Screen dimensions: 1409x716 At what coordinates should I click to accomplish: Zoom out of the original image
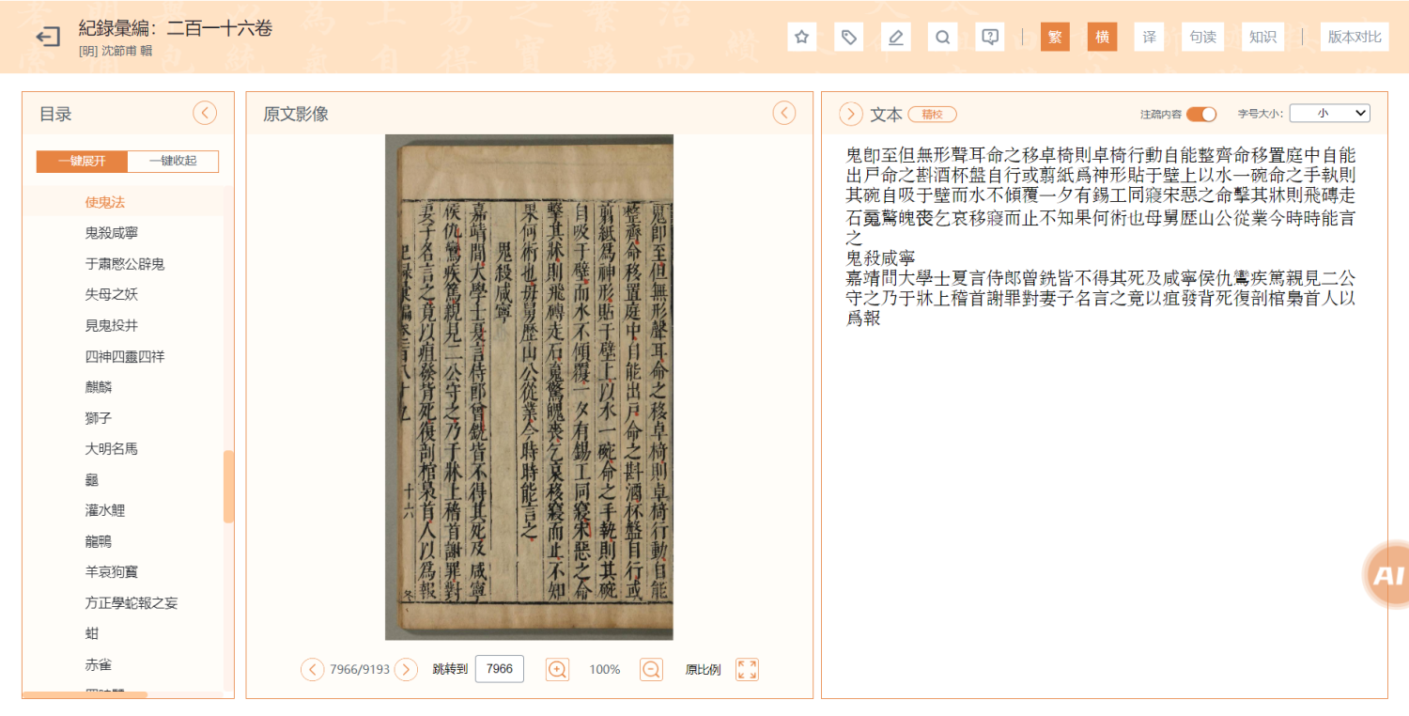(651, 669)
